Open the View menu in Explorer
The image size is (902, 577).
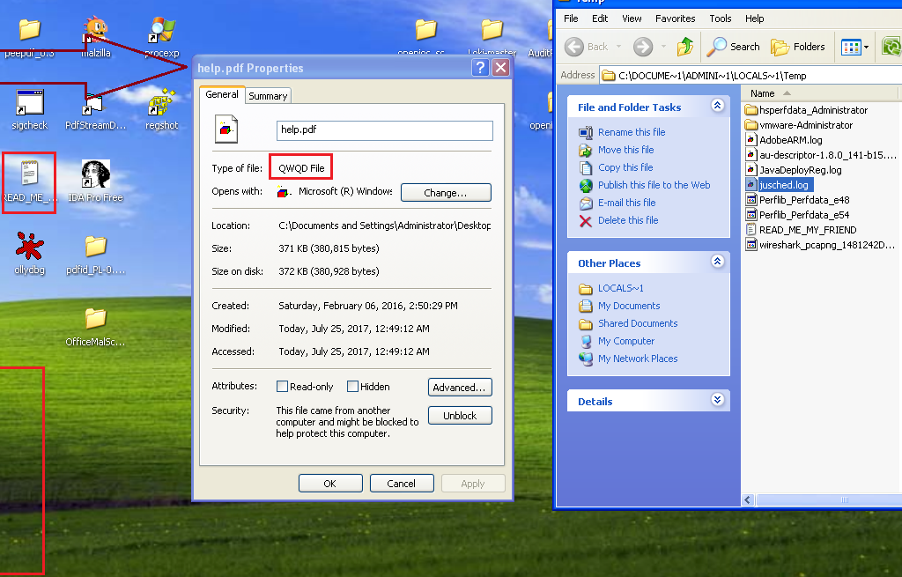631,18
